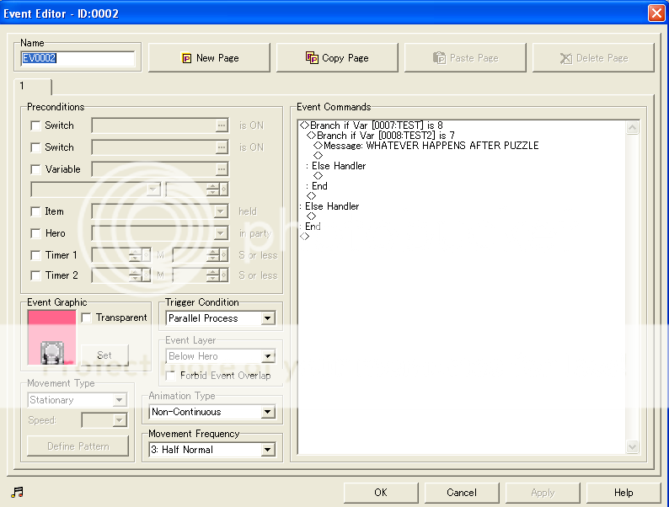Select page tab 1
669x507 pixels.
pos(34,86)
